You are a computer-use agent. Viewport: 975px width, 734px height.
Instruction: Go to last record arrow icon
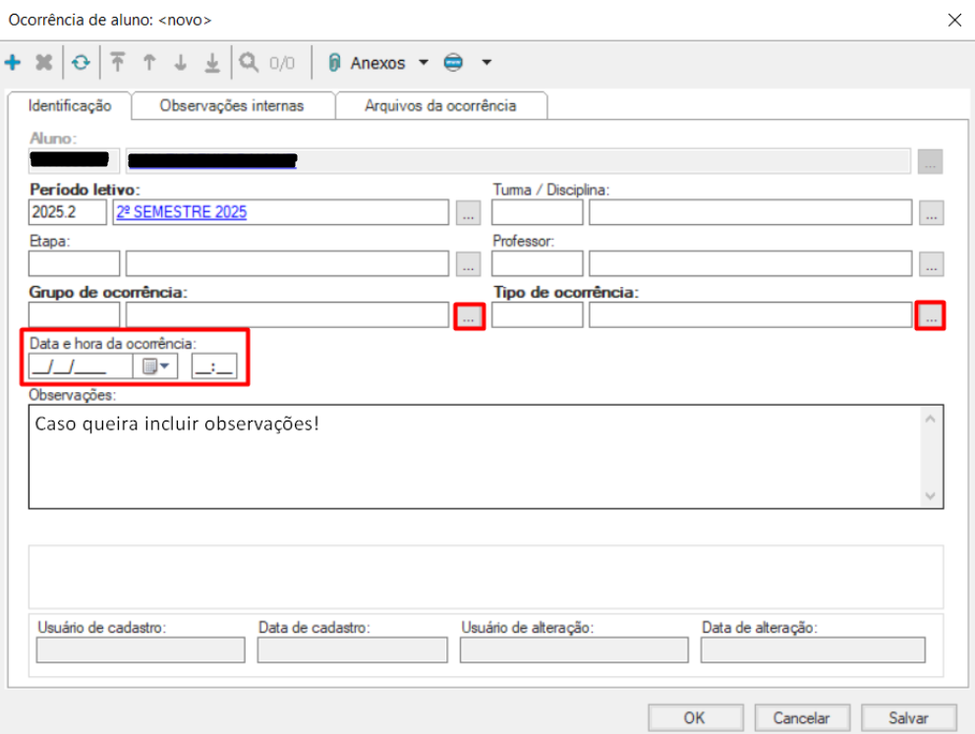[212, 63]
